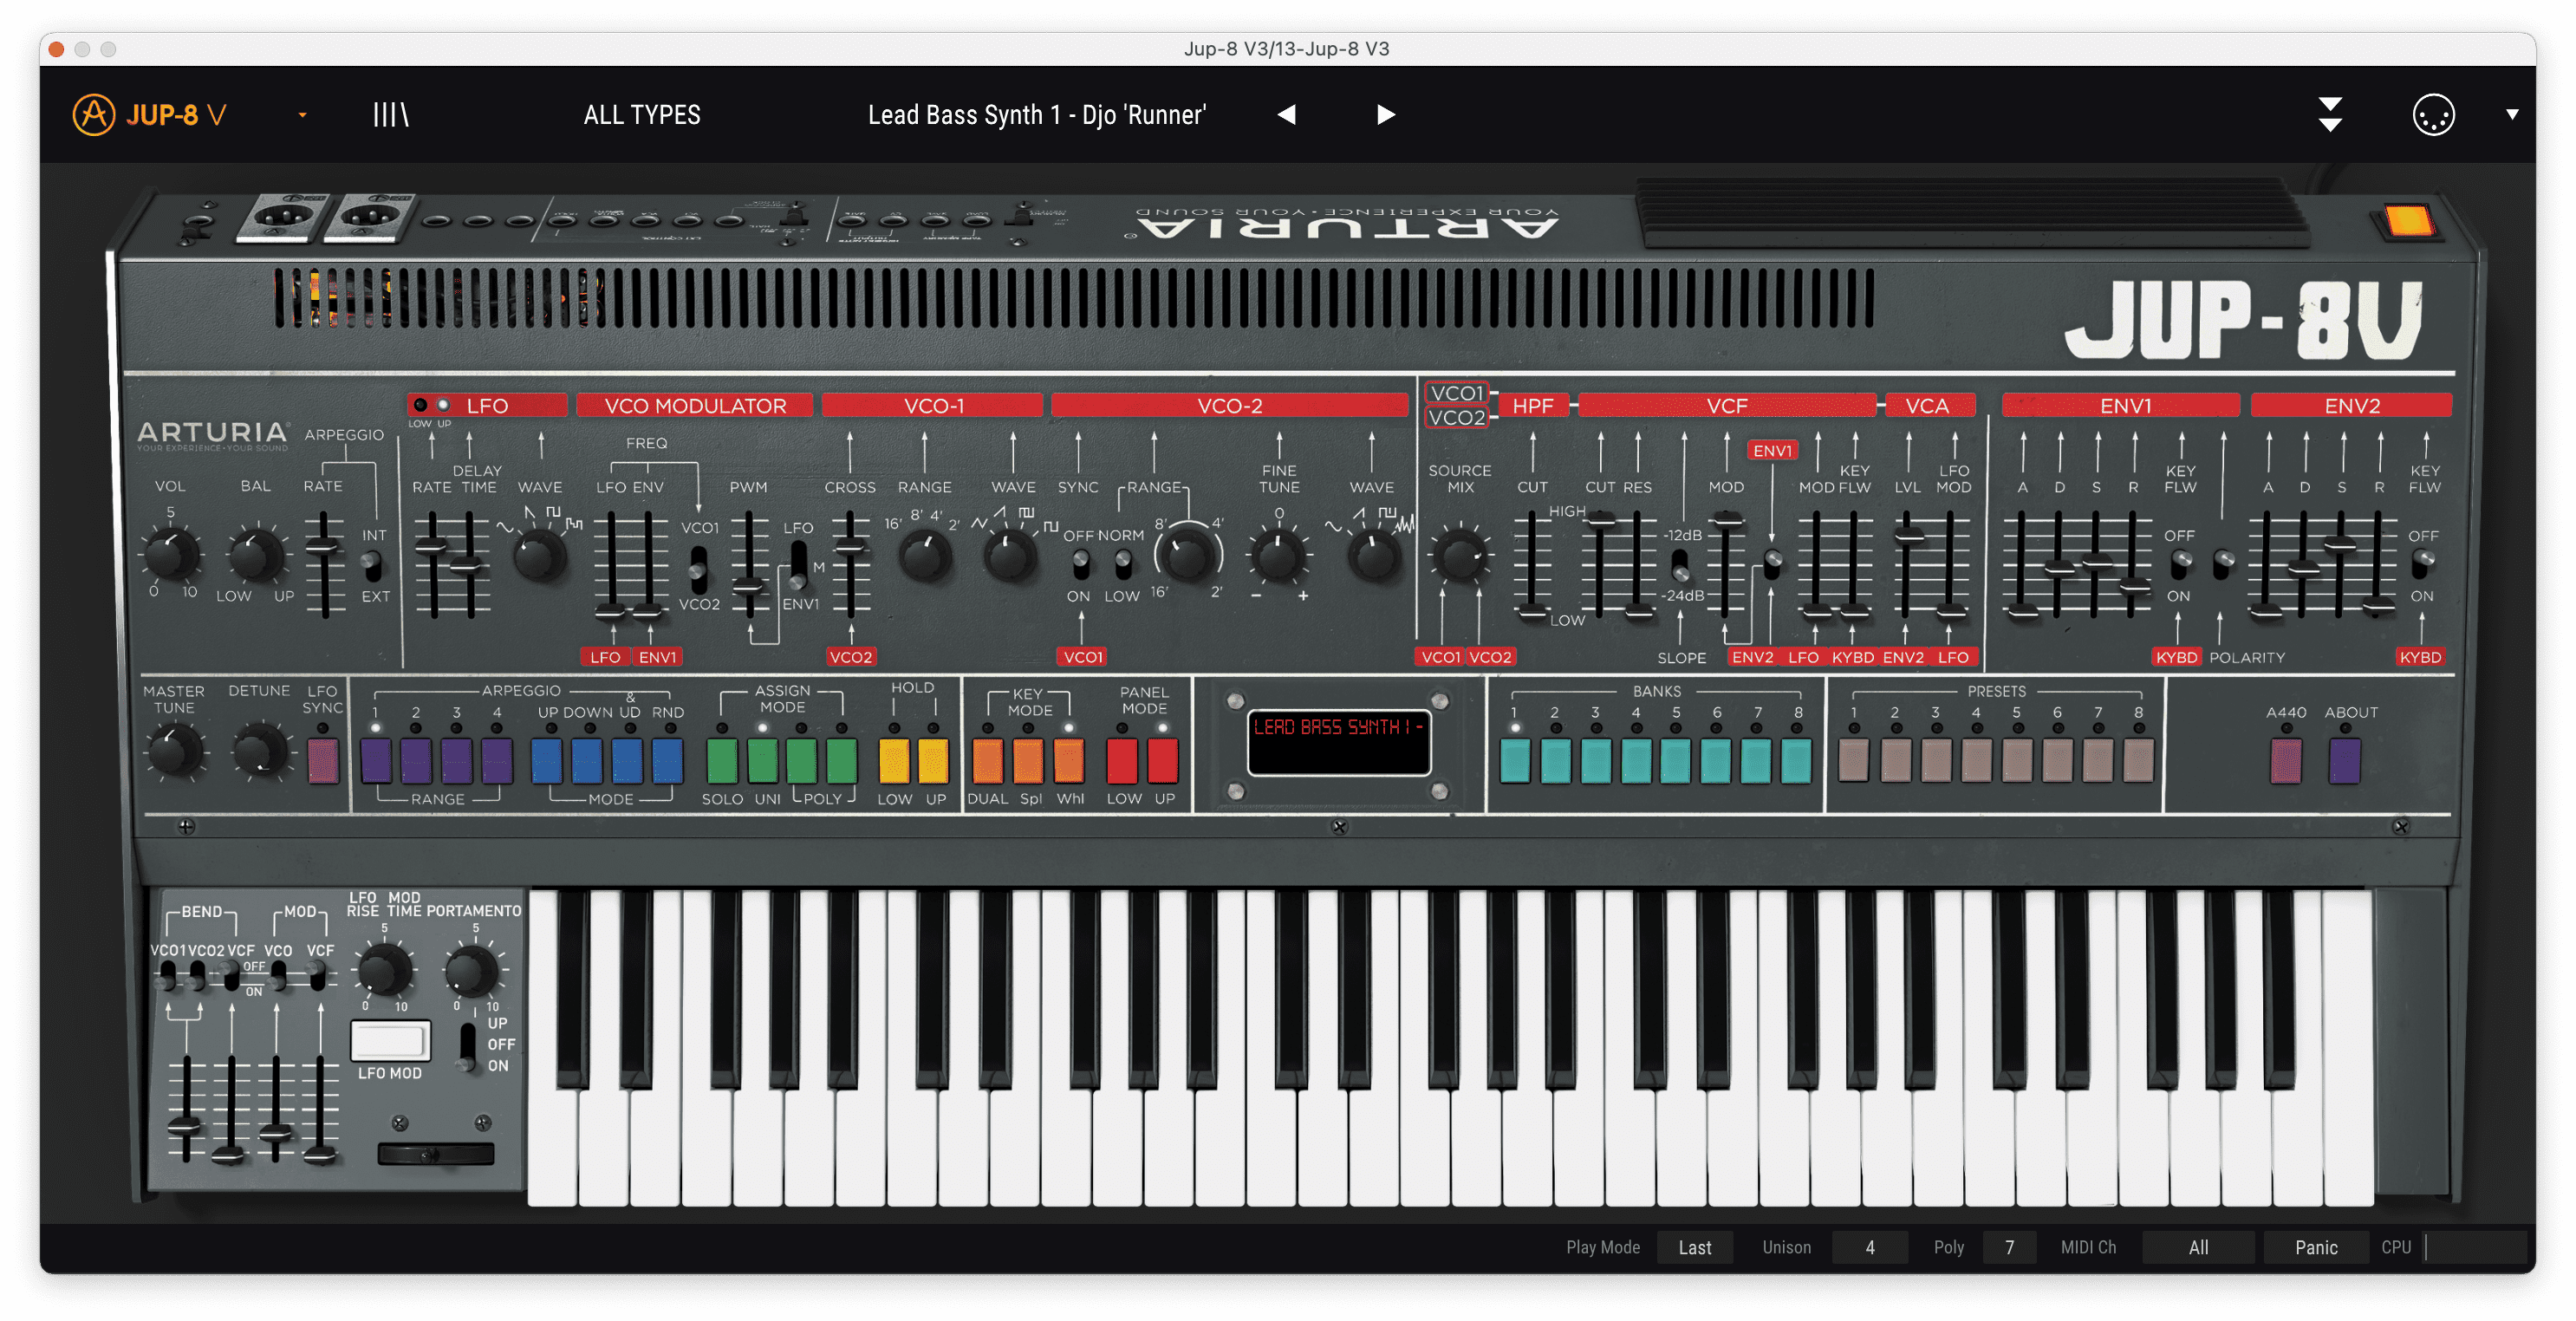Toggle the LFO SYNC button
The height and width of the screenshot is (1321, 2576).
323,762
